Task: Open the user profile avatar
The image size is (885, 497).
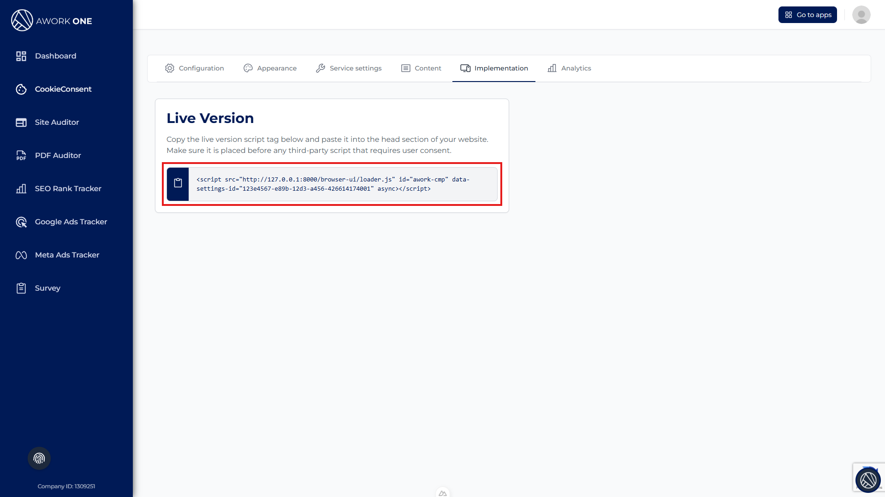Action: pos(861,15)
